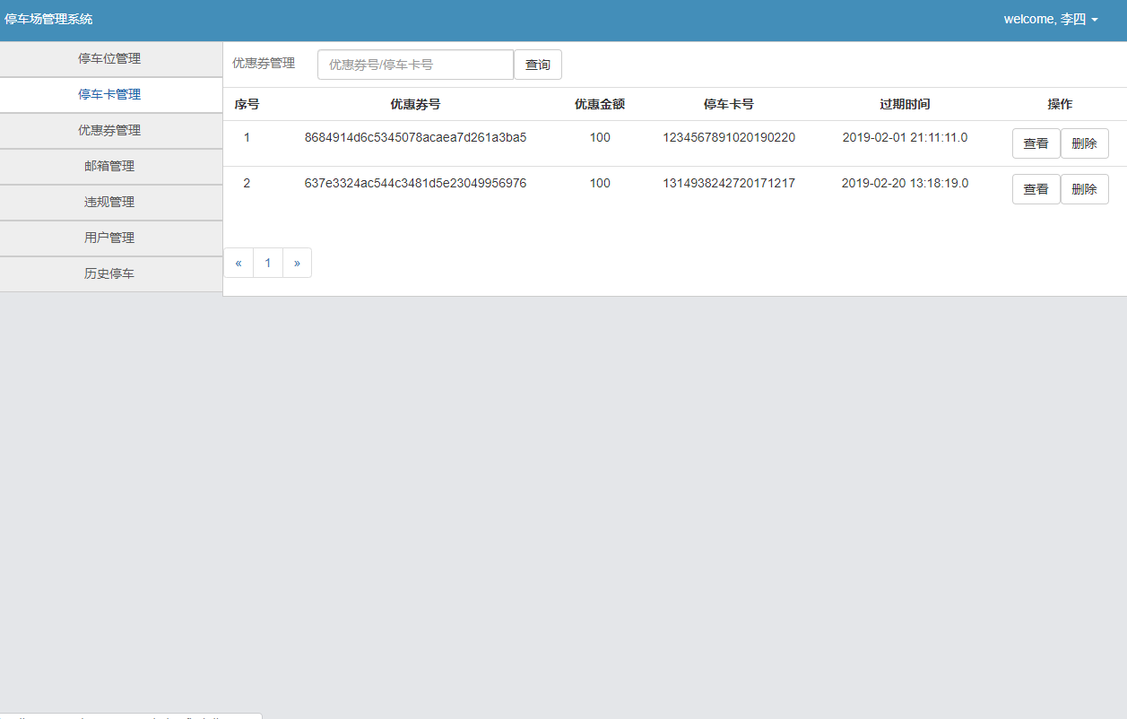Open 邮箱管理 sidebar section

109,167
